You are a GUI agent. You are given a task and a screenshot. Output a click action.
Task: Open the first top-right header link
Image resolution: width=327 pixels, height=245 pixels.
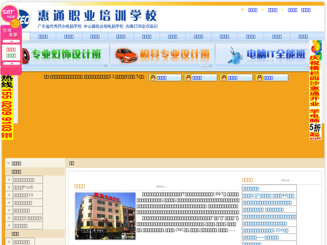point(252,10)
